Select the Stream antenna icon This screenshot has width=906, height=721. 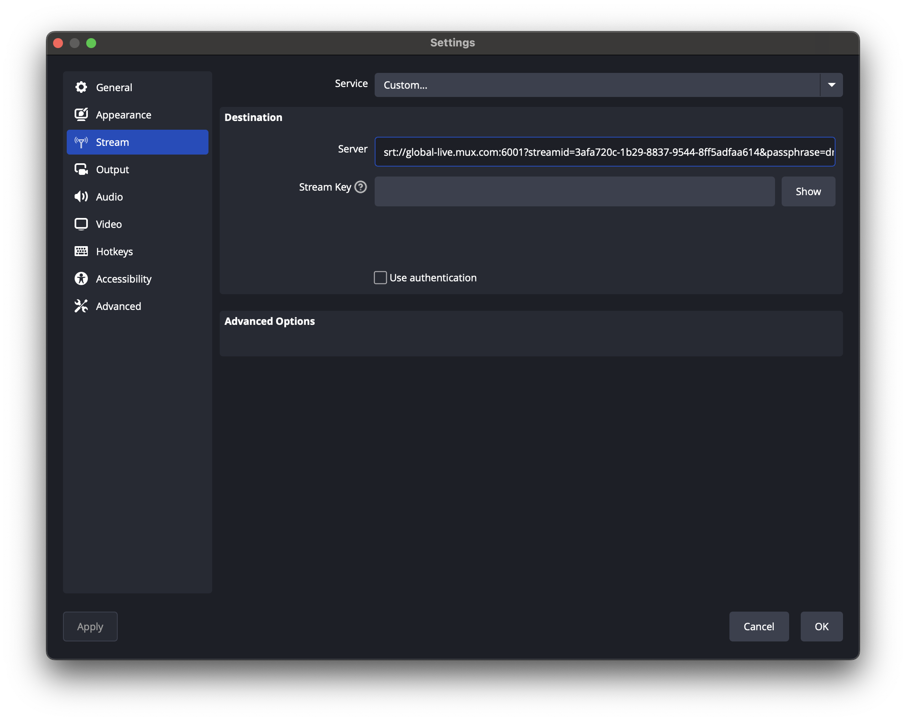click(81, 142)
